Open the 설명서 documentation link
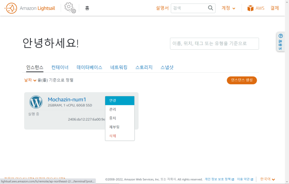Screen dimensions: 289x184 [162, 8]
